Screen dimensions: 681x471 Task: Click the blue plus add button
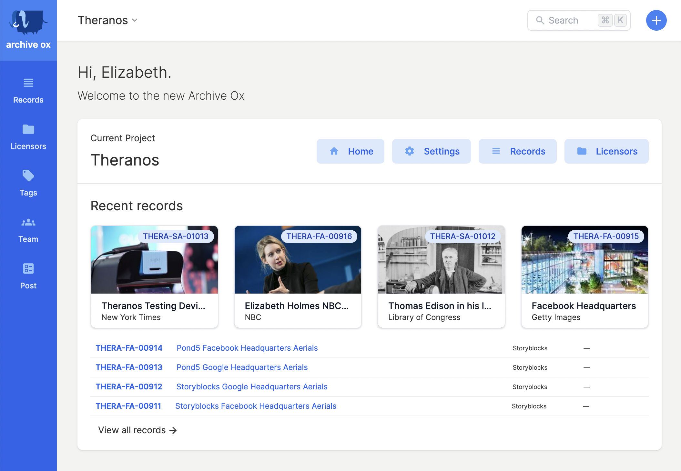[656, 20]
